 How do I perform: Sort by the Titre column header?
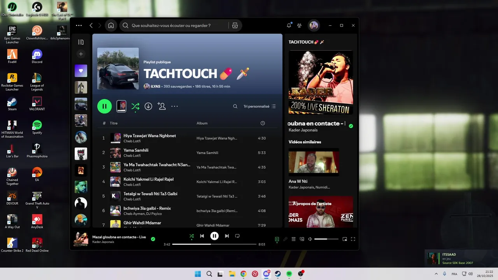[114, 123]
